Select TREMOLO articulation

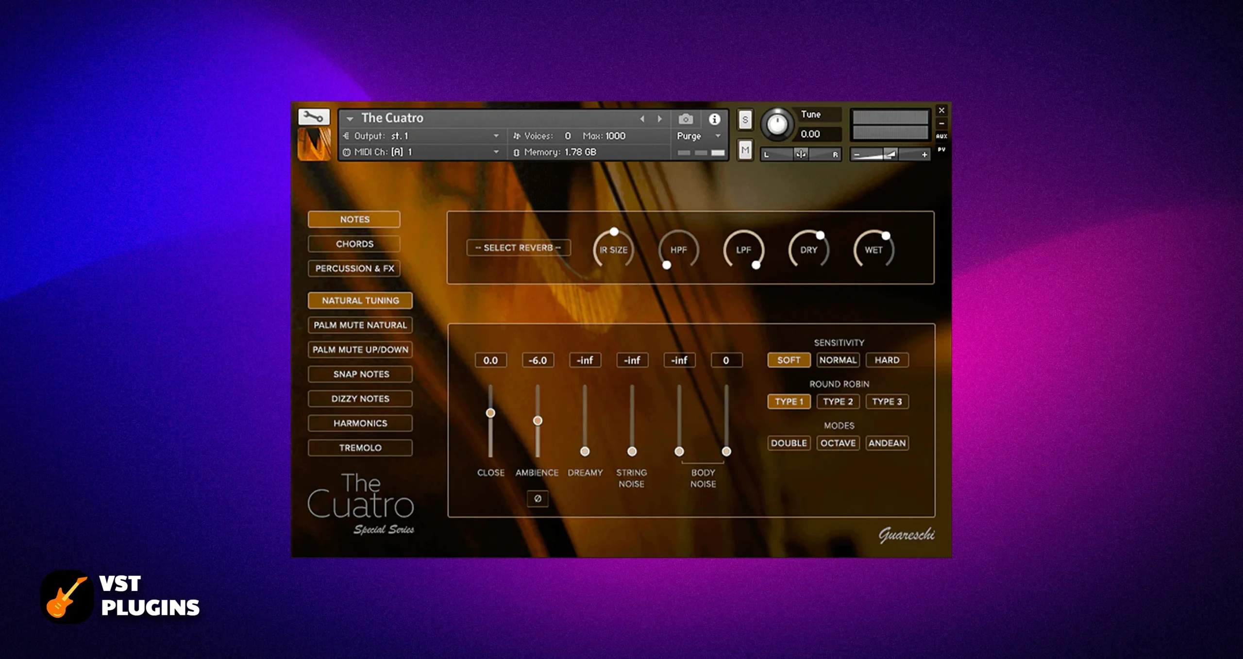[x=360, y=448]
